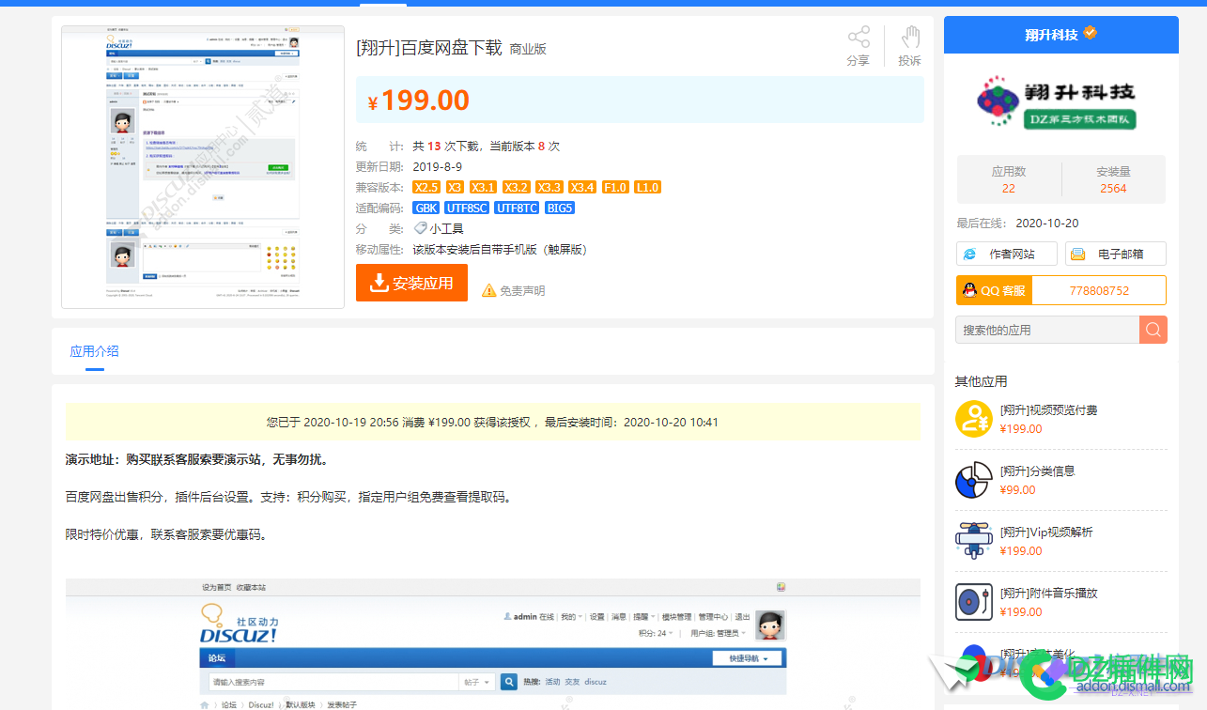Open the disclaimer warning link
The image size is (1207, 710).
coord(513,290)
